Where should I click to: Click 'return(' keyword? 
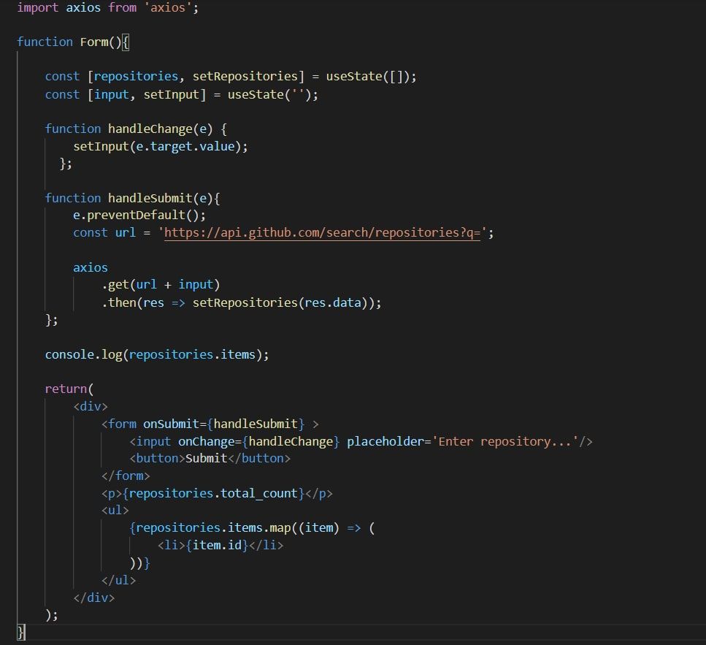click(69, 389)
